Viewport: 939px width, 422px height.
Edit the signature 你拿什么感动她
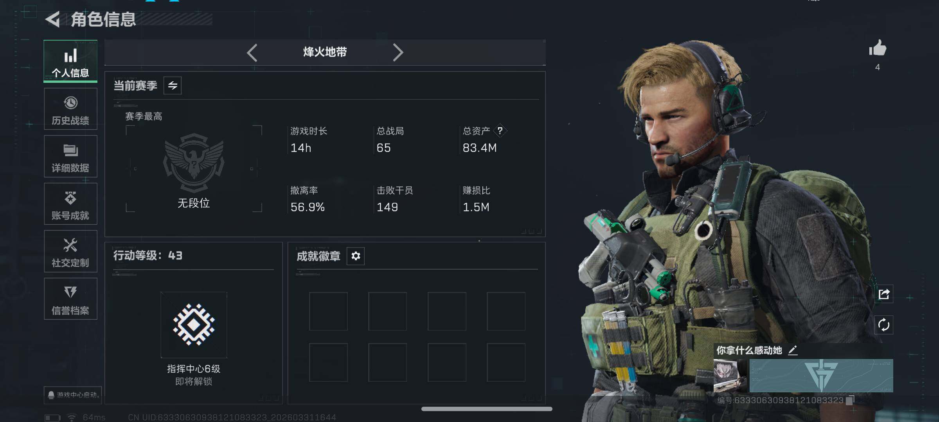tap(793, 350)
